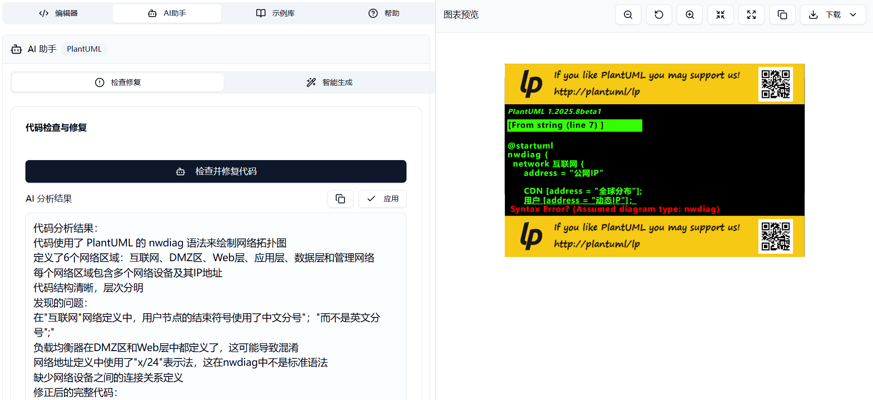Screen dimensions: 873x400
Task: Click the rendered error diagram image
Action: point(655,160)
